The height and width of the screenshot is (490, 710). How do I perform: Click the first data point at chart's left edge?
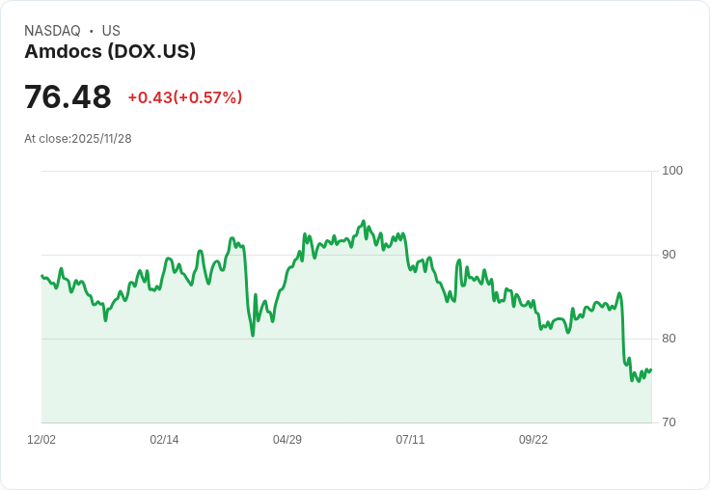tap(41, 275)
